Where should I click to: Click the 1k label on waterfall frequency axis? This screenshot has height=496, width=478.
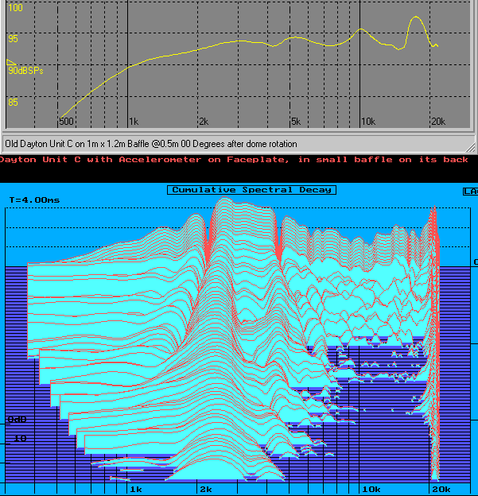136,489
